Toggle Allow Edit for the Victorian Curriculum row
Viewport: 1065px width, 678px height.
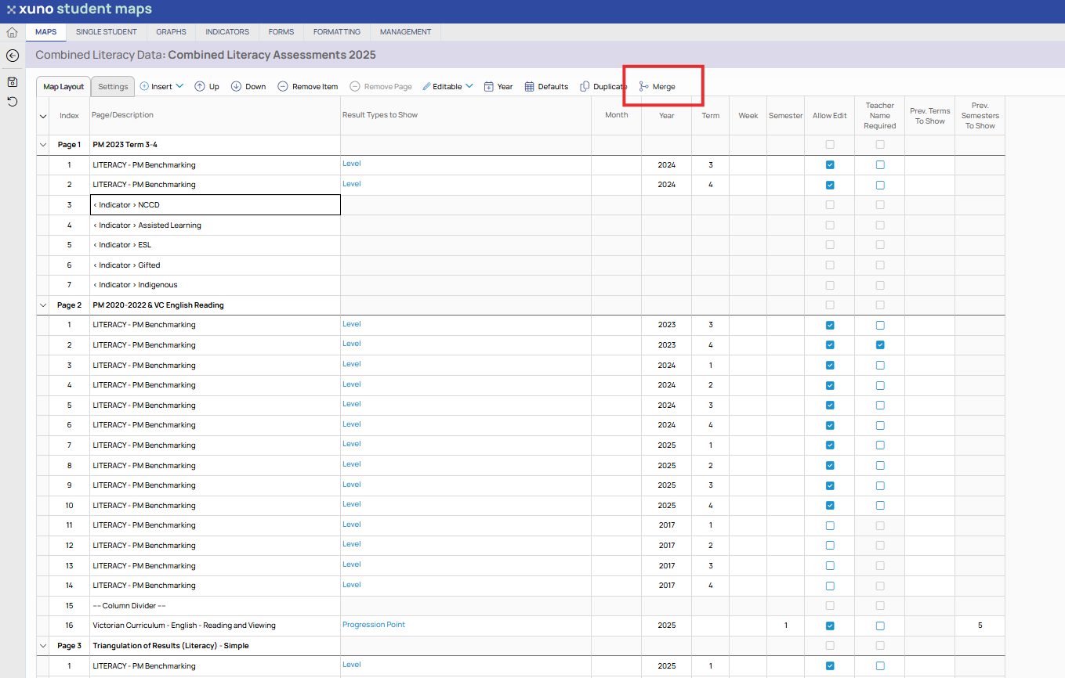point(830,626)
